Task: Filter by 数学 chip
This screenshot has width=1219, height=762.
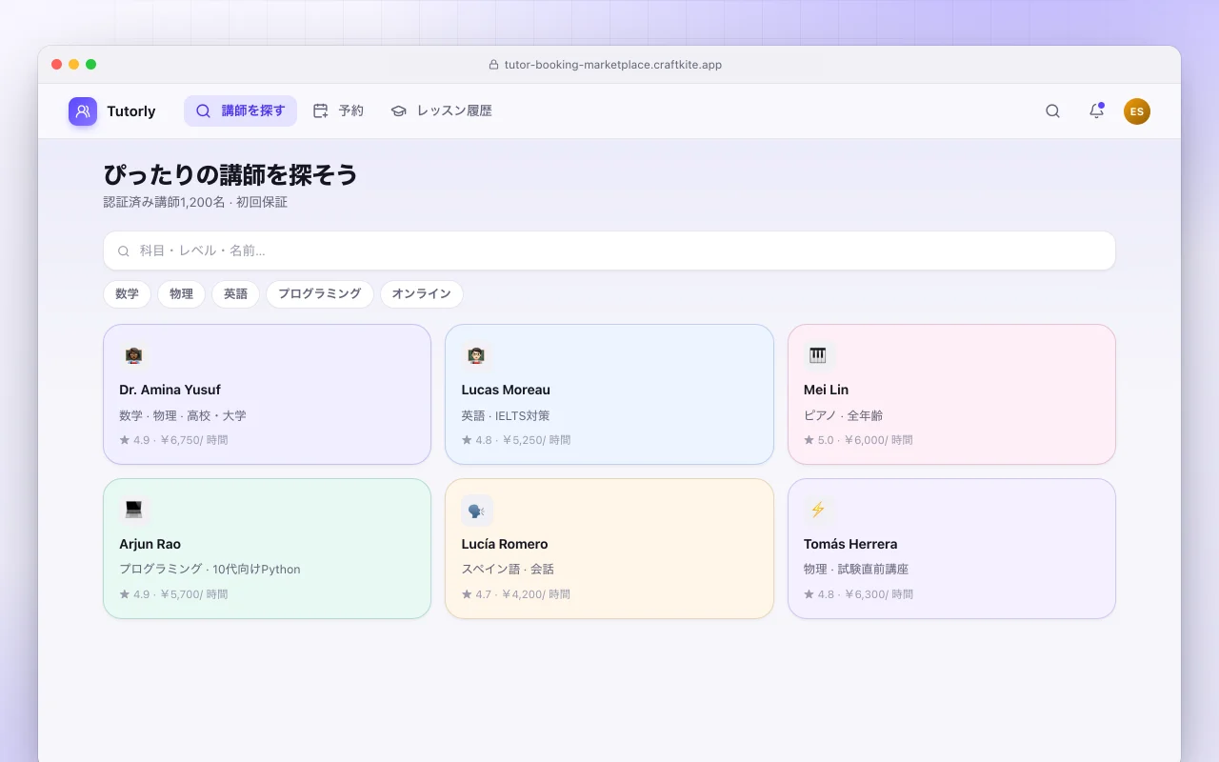Action: pos(127,294)
